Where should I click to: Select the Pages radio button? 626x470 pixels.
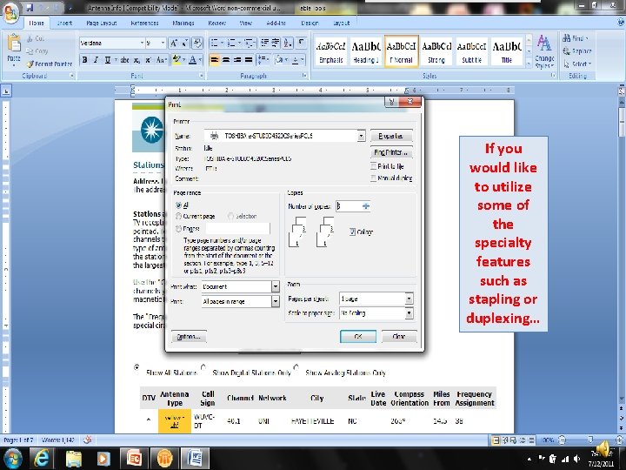[x=179, y=229]
